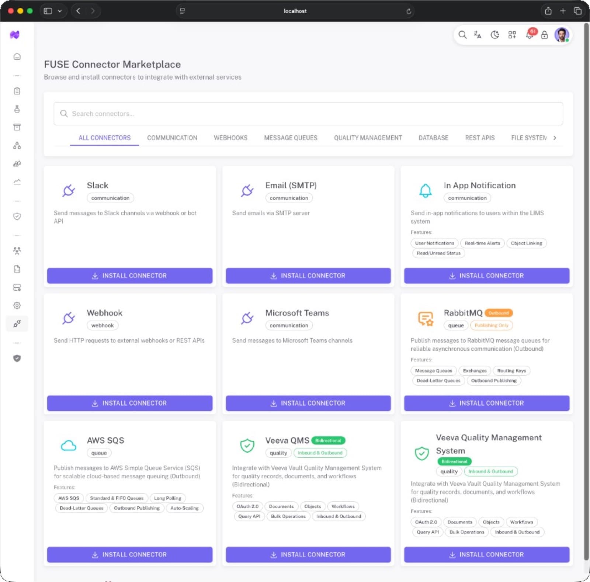Install the Veeva QMS connector
590x582 pixels.
tap(308, 554)
